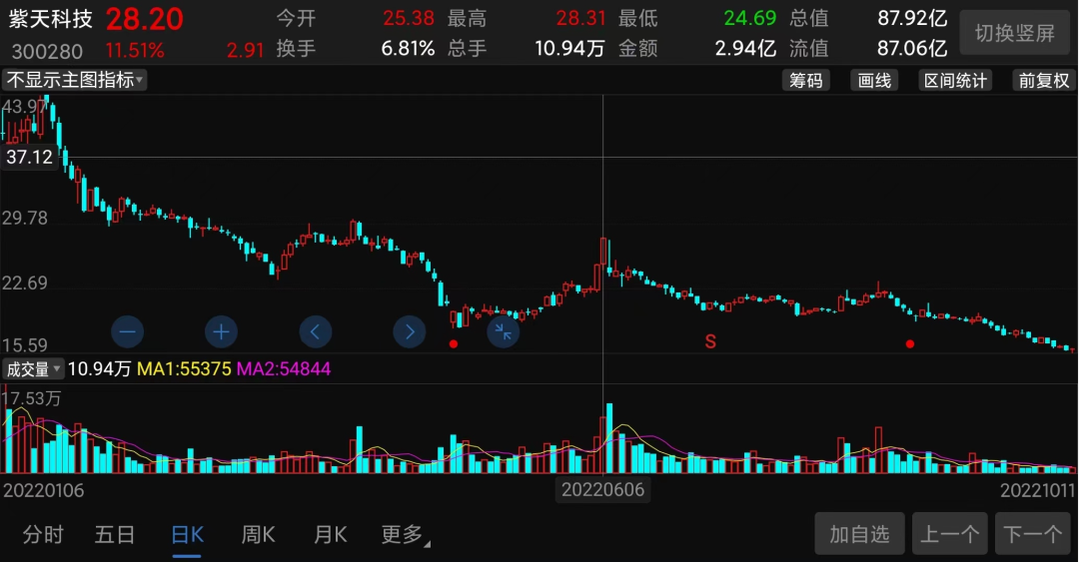
Task: Click total market value 87.92亿
Action: pyautogui.click(x=912, y=18)
